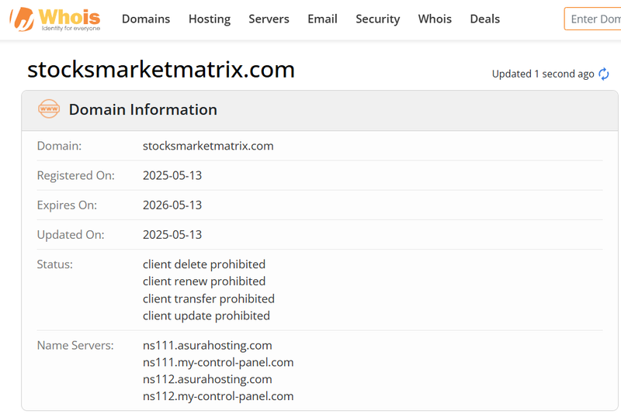Click the 'Expires On:' label
Screen dimensions: 621x414
(67, 205)
